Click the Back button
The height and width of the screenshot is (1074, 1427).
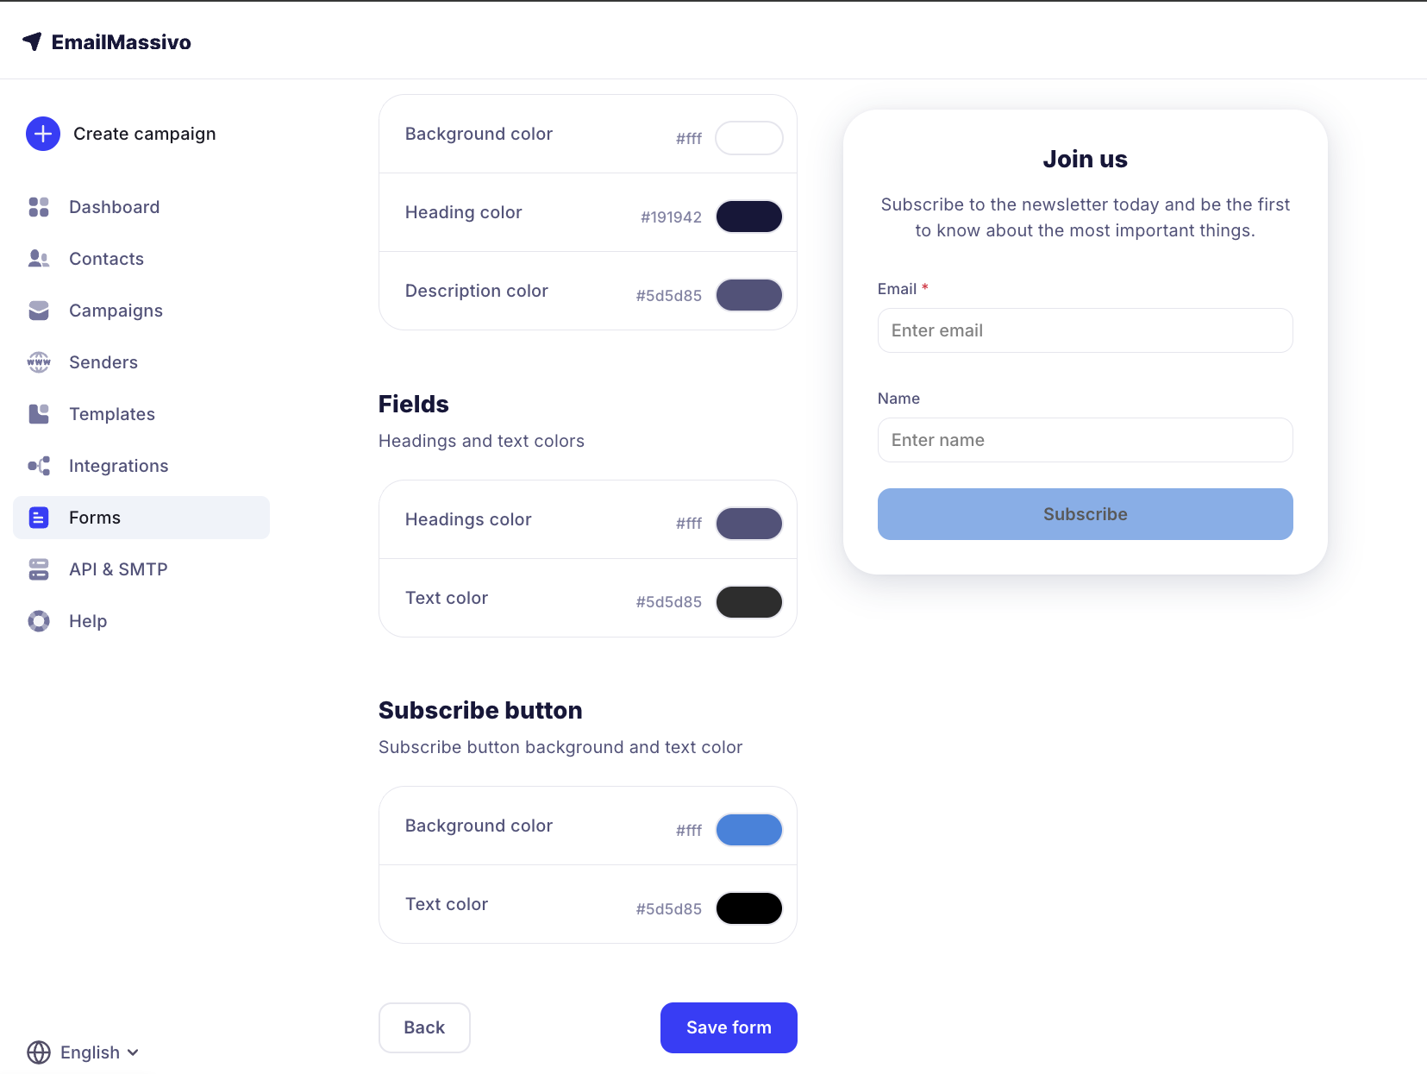point(424,1027)
